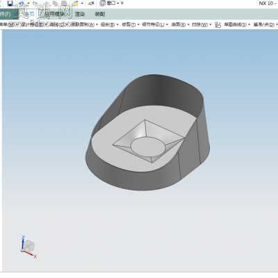Image resolution: width=278 pixels, height=278 pixels.
Task: Expand the 曲面(R) dropdown arrow
Action: point(188,24)
